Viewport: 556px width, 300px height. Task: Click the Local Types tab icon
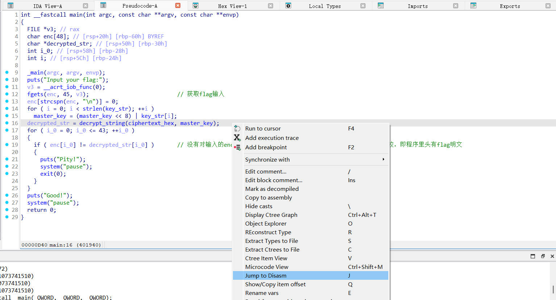[288, 5]
